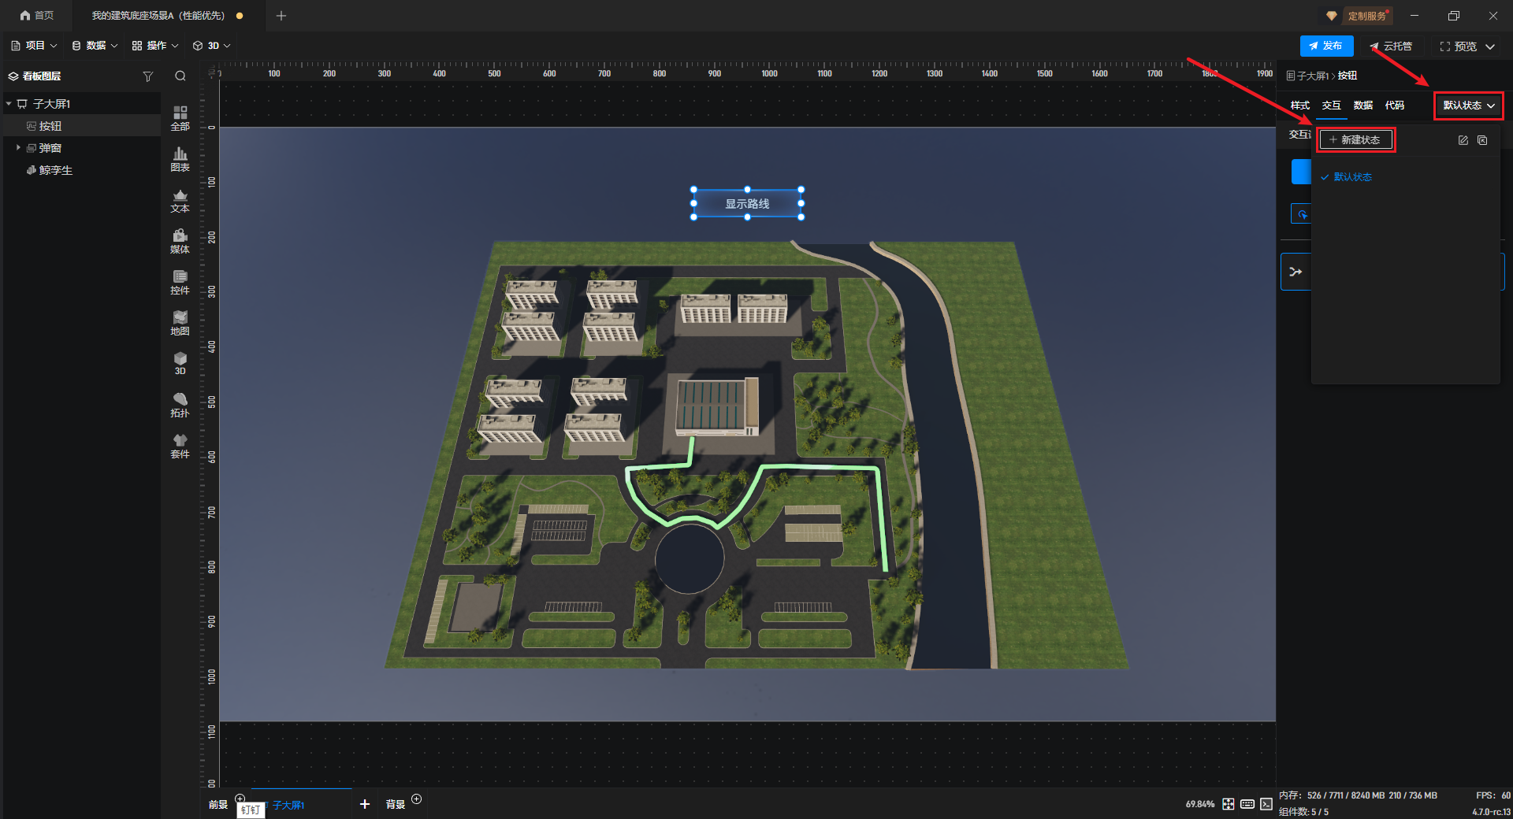Click the edit state pencil icon
Screen dimensions: 1513x819
[x=1463, y=140]
